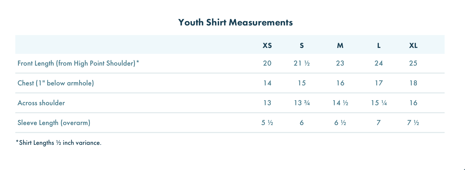Viewport: 465px width, 170px height.
Task: Click the Youth Shirt Measurements title
Action: [x=235, y=22]
